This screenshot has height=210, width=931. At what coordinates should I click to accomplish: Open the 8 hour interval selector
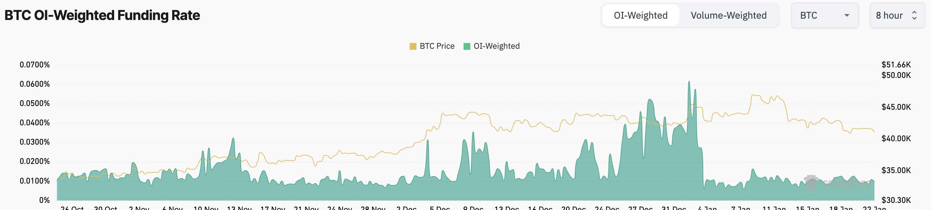(x=896, y=16)
